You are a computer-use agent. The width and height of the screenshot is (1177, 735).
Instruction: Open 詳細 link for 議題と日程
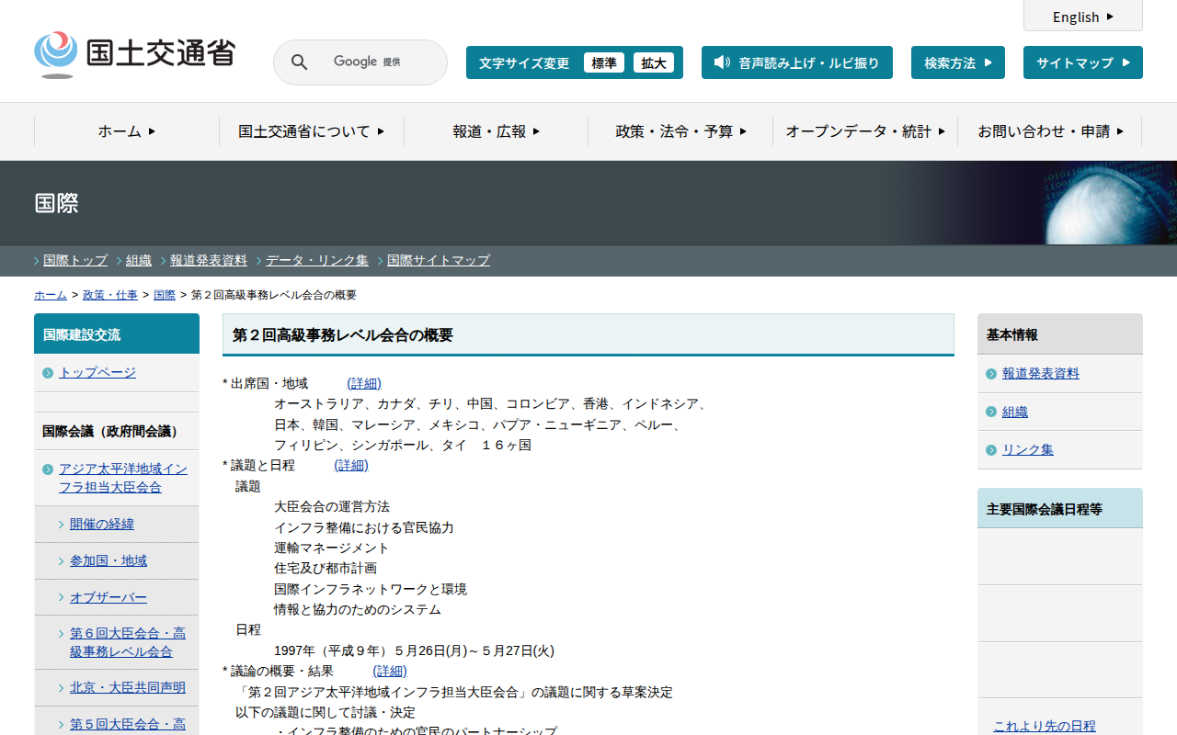click(x=351, y=465)
